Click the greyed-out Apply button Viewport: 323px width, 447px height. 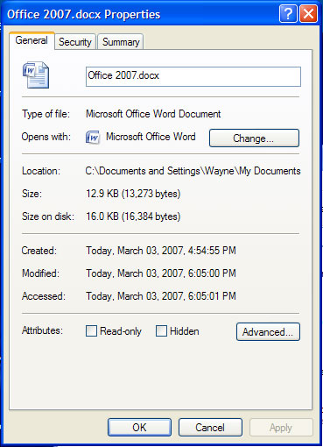(281, 427)
